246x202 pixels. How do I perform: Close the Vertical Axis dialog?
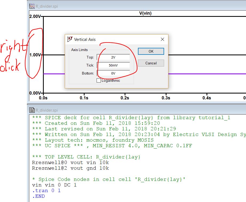tap(162, 39)
